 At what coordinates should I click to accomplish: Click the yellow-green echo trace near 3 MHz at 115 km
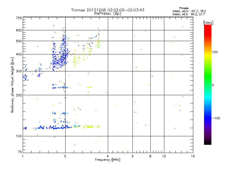coord(90,127)
